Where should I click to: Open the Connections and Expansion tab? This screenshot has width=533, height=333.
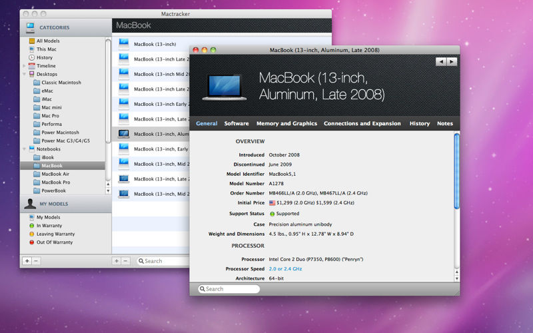[x=362, y=123]
